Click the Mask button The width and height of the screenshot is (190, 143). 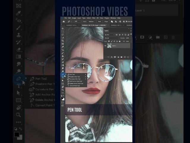click(x=99, y=21)
